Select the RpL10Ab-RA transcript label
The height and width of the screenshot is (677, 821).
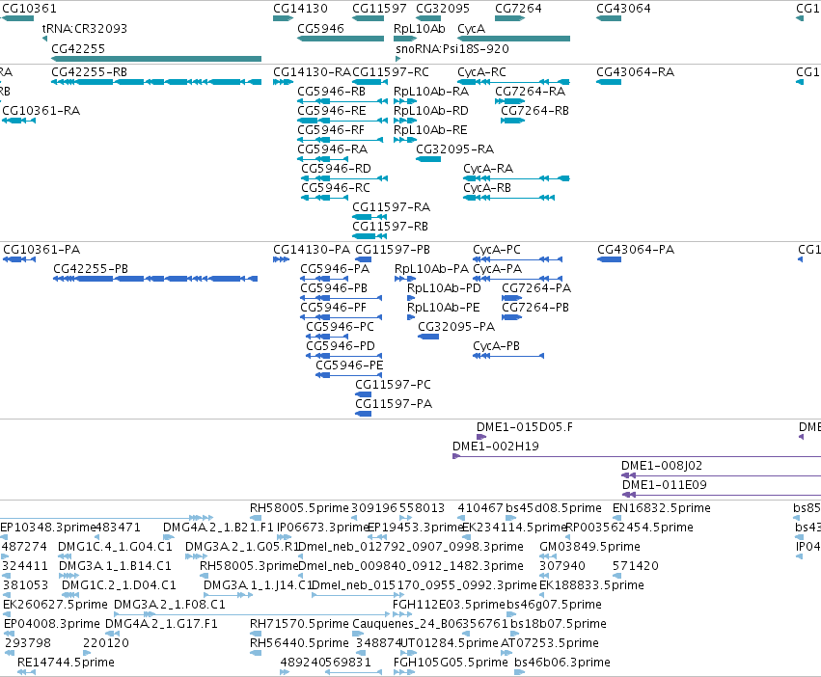[431, 91]
